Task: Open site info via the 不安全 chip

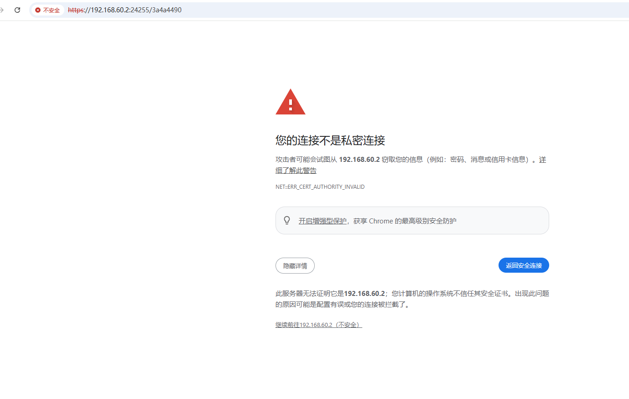Action: [51, 10]
